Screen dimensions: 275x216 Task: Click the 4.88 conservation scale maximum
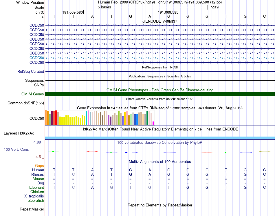pyautogui.click(x=37, y=142)
